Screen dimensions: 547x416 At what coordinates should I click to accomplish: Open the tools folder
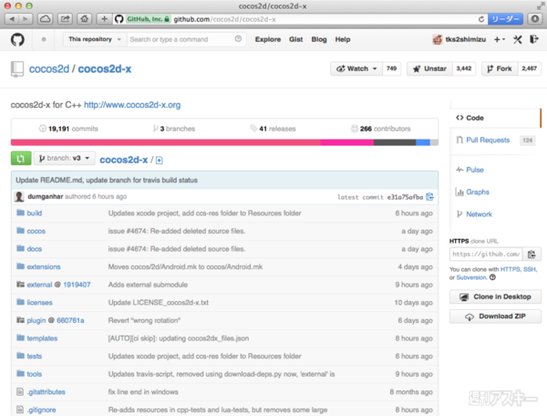pyautogui.click(x=35, y=374)
